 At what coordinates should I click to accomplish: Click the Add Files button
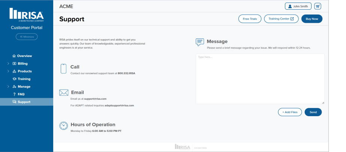[290, 112]
